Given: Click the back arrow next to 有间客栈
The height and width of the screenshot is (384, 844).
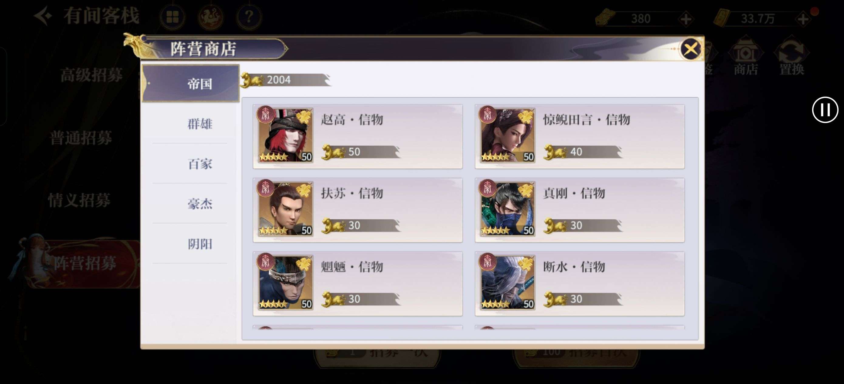Looking at the screenshot, I should [x=43, y=16].
